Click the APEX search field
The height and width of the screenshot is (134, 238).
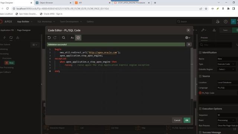pyautogui.click(x=194, y=22)
